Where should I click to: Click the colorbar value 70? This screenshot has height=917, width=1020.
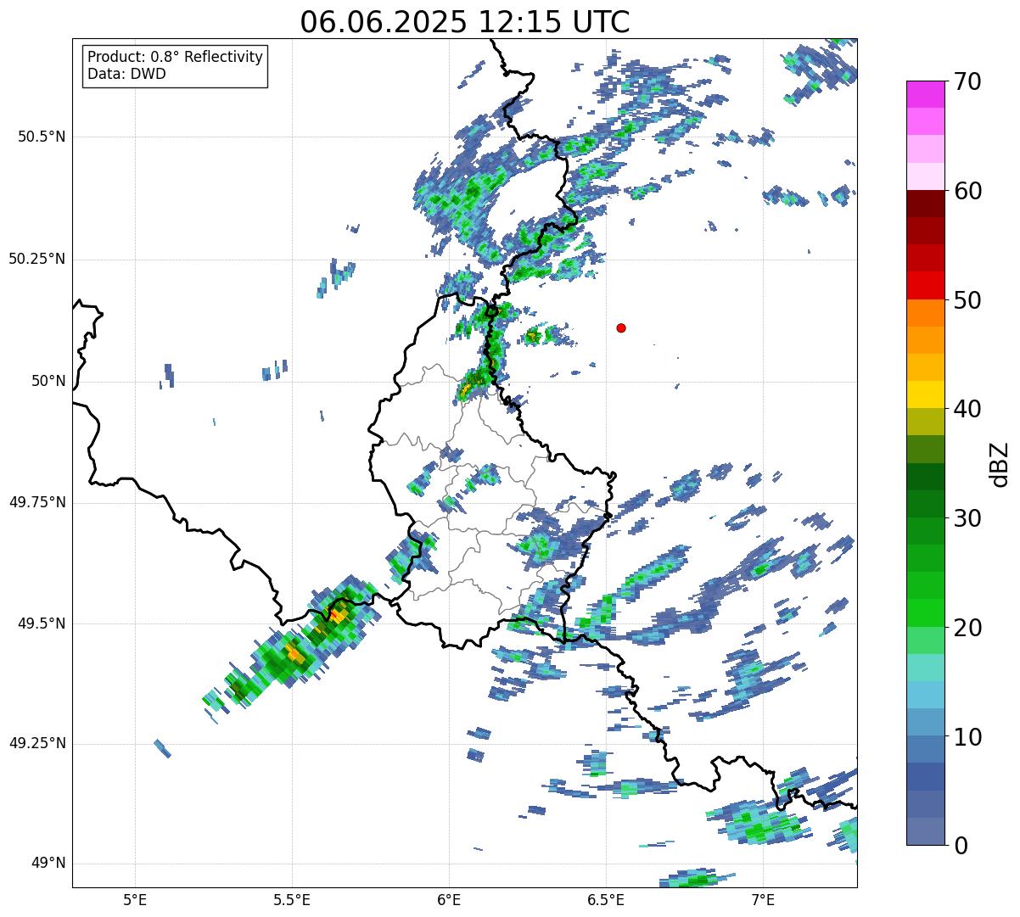tap(967, 81)
